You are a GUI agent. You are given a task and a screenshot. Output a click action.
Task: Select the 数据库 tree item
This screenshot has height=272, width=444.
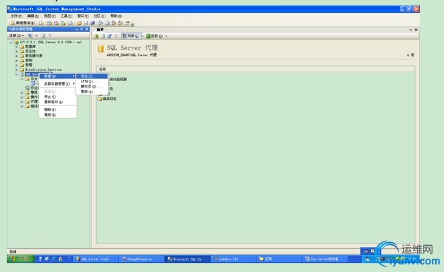[30, 47]
